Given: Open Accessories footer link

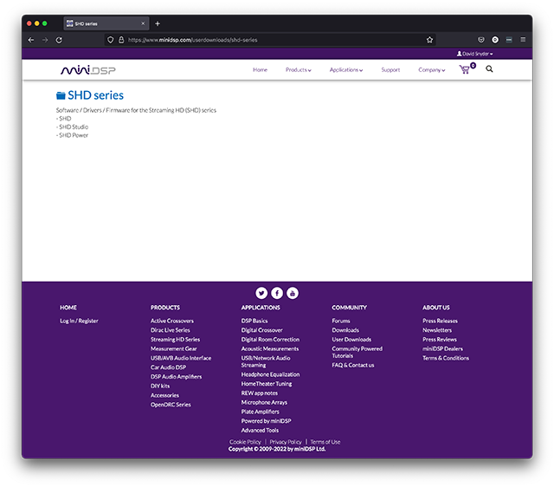Looking at the screenshot, I should tap(164, 395).
